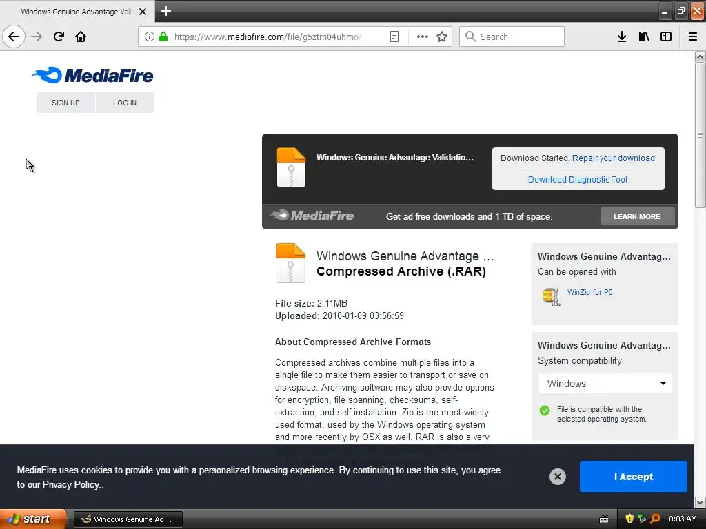Click the Repair your download link
The image size is (706, 529).
(613, 158)
